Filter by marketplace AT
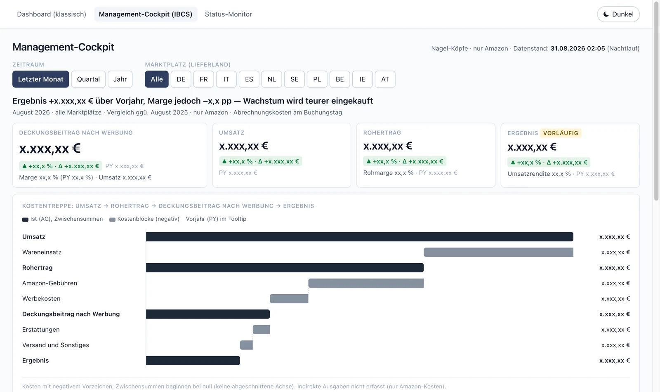 385,79
